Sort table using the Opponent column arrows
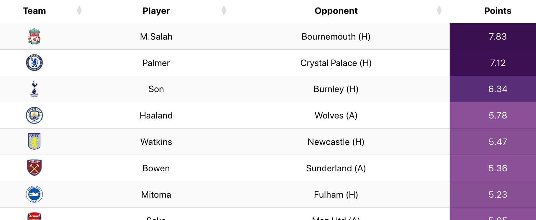The width and height of the screenshot is (536, 220). 439,10
